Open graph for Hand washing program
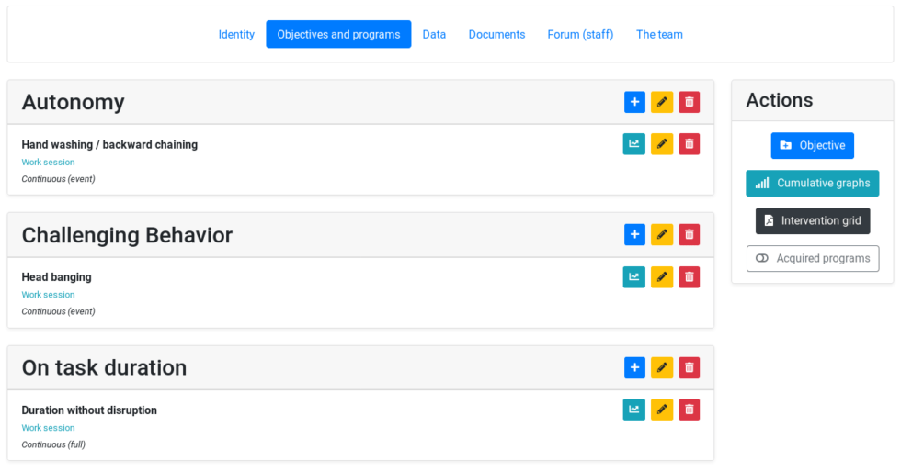This screenshot has width=901, height=472. point(634,144)
